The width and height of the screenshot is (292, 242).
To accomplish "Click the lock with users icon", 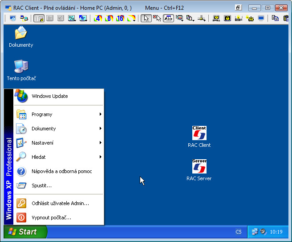I will [x=250, y=18].
